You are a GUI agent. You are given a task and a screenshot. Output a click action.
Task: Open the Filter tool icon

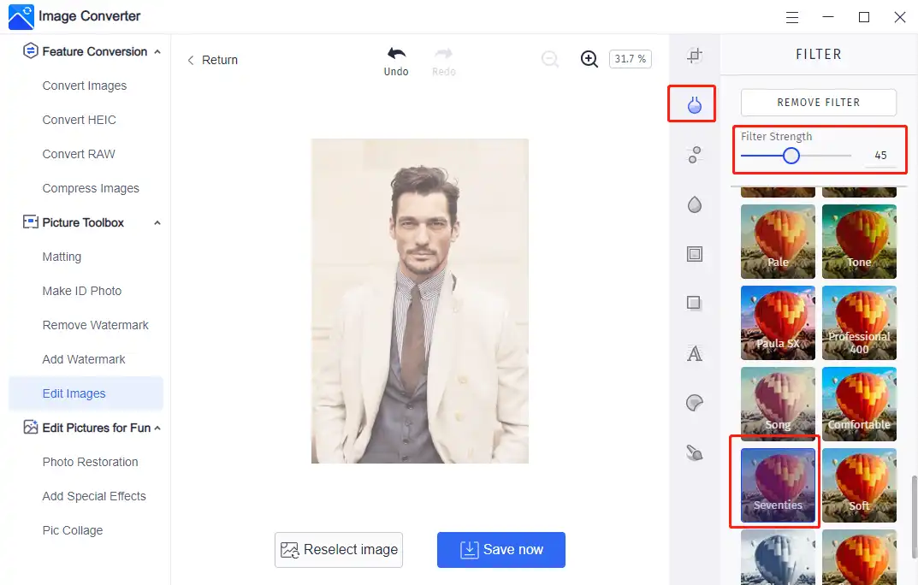pyautogui.click(x=695, y=104)
